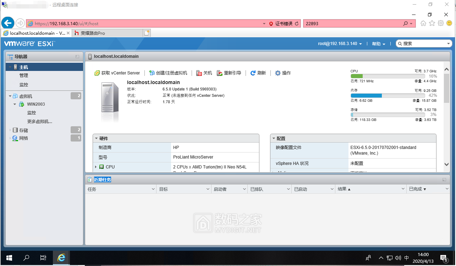This screenshot has height=266, width=456.
Task: Select WIN2003 virtual machine in navigator
Action: (x=36, y=104)
